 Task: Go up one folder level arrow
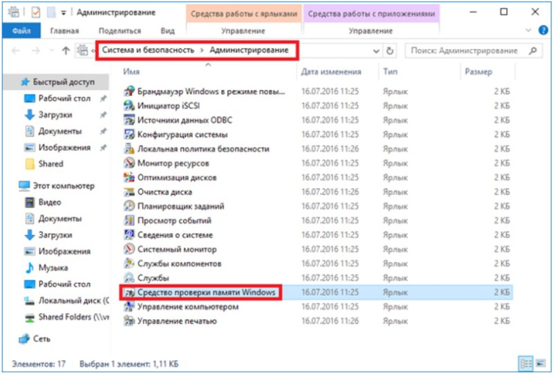point(66,50)
